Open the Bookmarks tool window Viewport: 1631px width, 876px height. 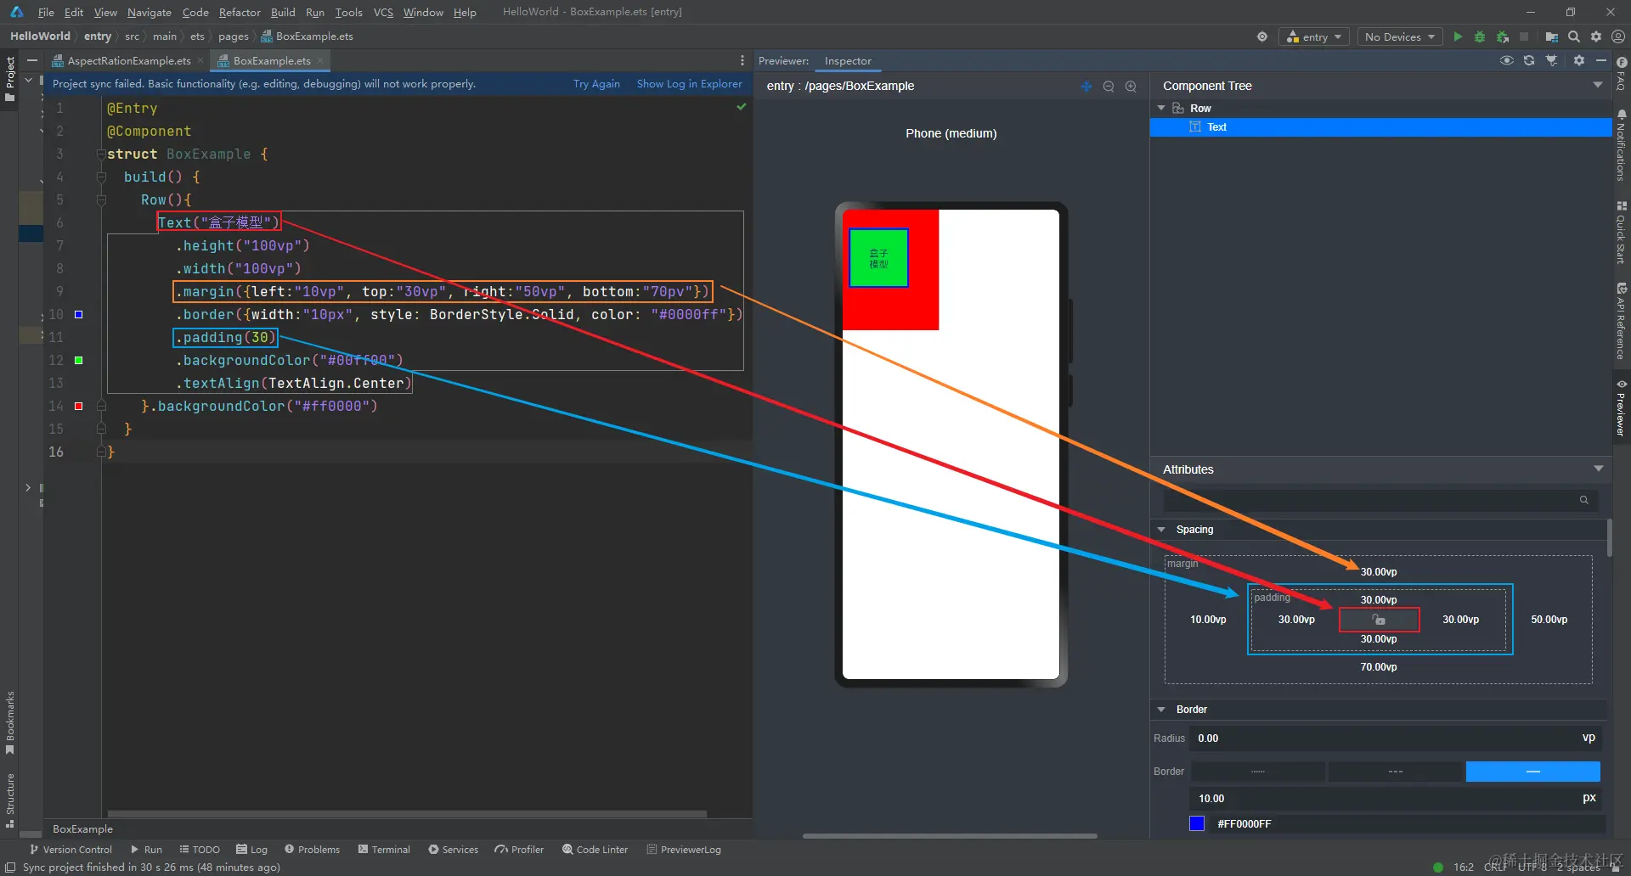10,722
